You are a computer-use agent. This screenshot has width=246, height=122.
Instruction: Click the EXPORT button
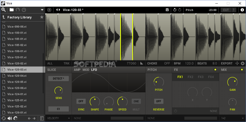(227, 63)
